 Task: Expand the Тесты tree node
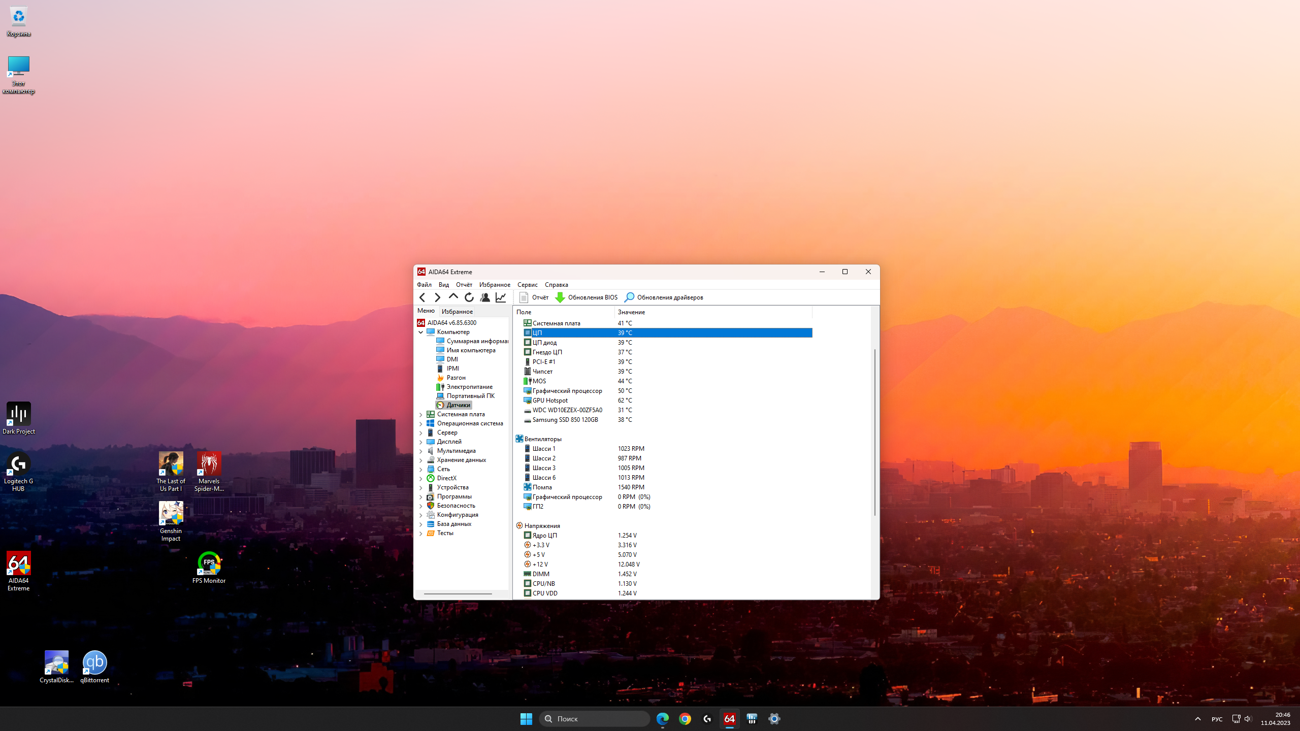point(420,534)
